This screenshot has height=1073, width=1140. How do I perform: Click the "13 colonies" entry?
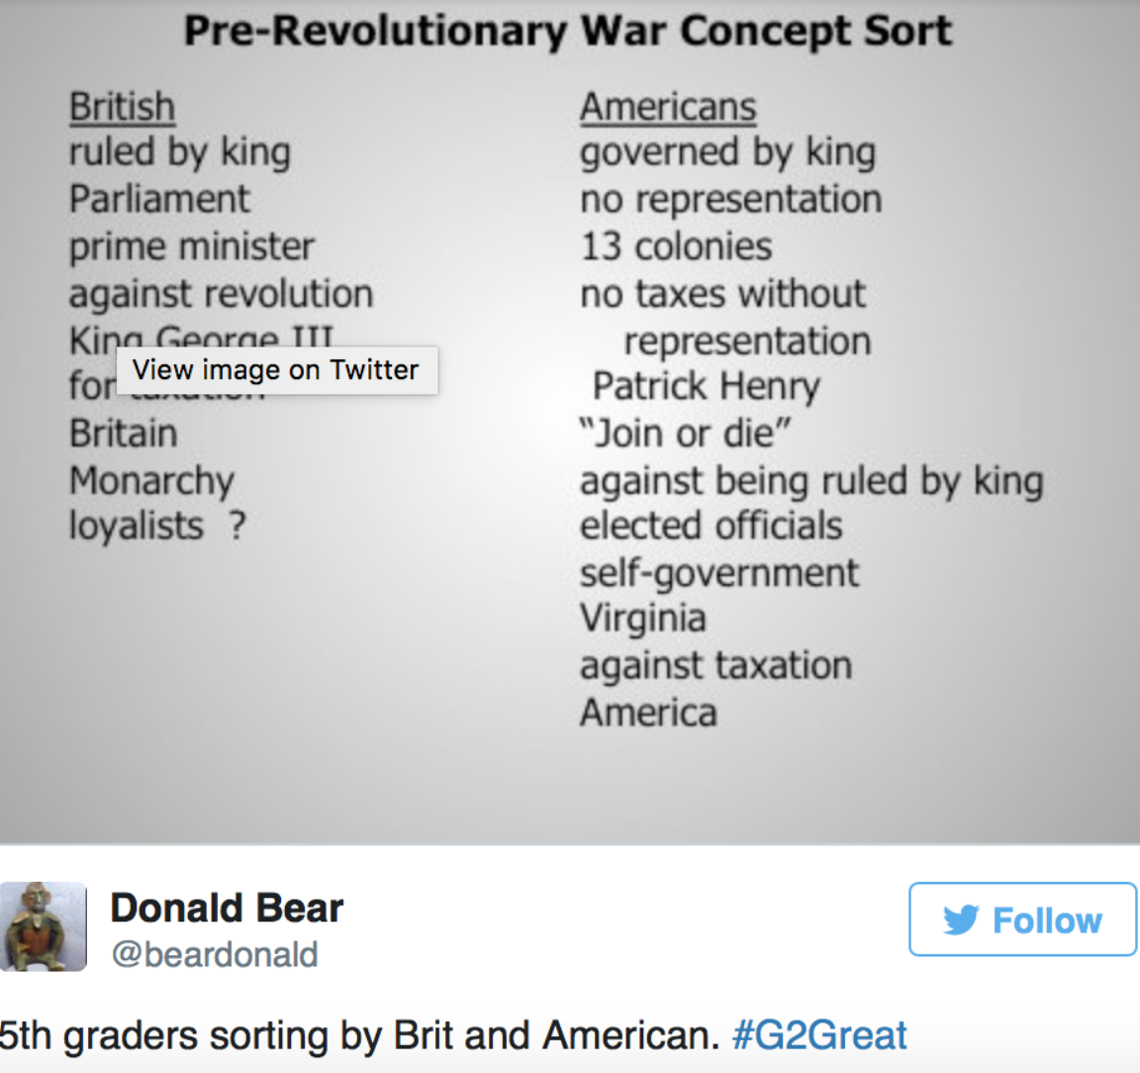click(x=676, y=246)
